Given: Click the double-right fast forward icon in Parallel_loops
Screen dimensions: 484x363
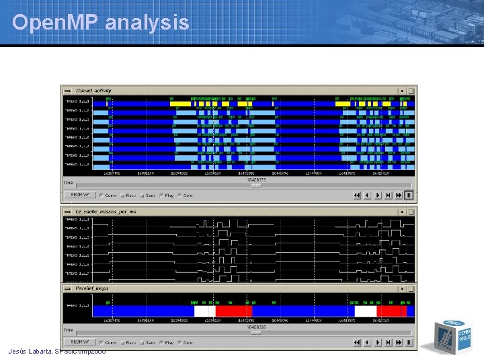Looking at the screenshot, I should click(399, 342).
